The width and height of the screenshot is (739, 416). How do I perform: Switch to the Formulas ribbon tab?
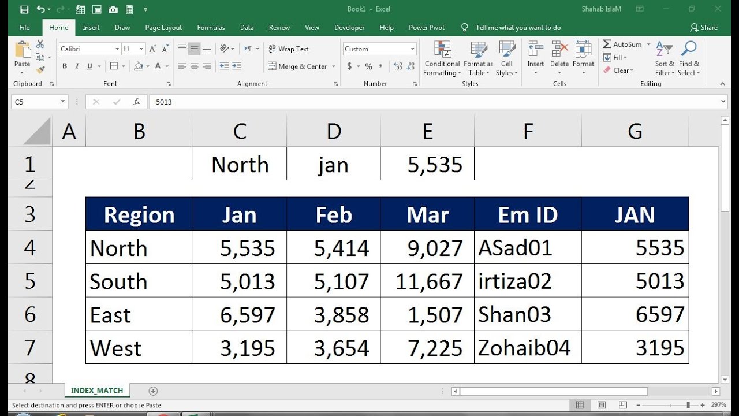pyautogui.click(x=211, y=27)
